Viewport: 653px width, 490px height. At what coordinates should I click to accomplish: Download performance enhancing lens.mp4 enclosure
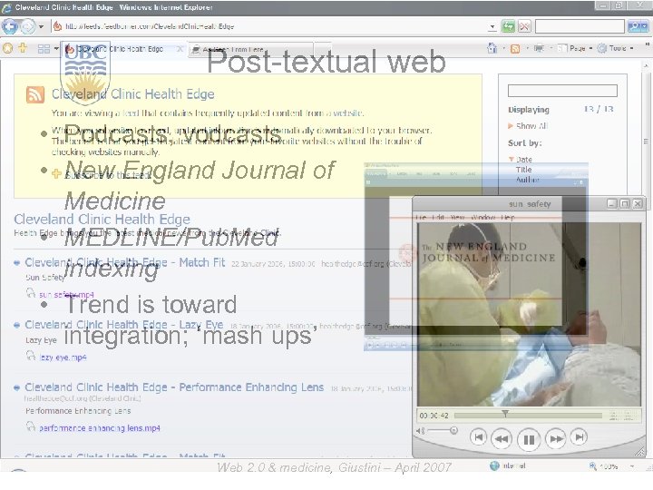100,428
